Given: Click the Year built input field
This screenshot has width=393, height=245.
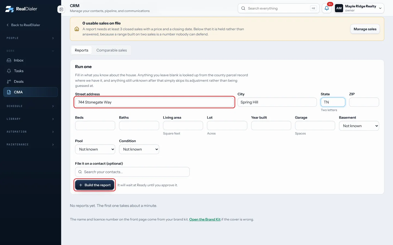Looking at the screenshot, I should pyautogui.click(x=271, y=125).
